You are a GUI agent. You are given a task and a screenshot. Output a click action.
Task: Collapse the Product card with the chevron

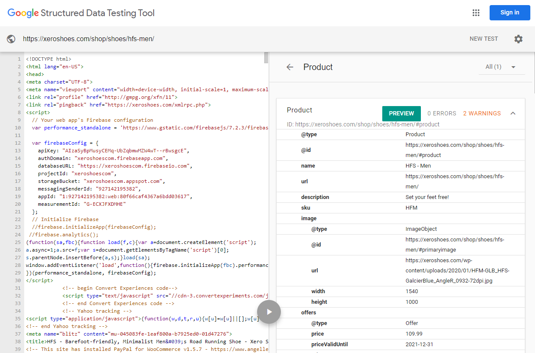[513, 113]
